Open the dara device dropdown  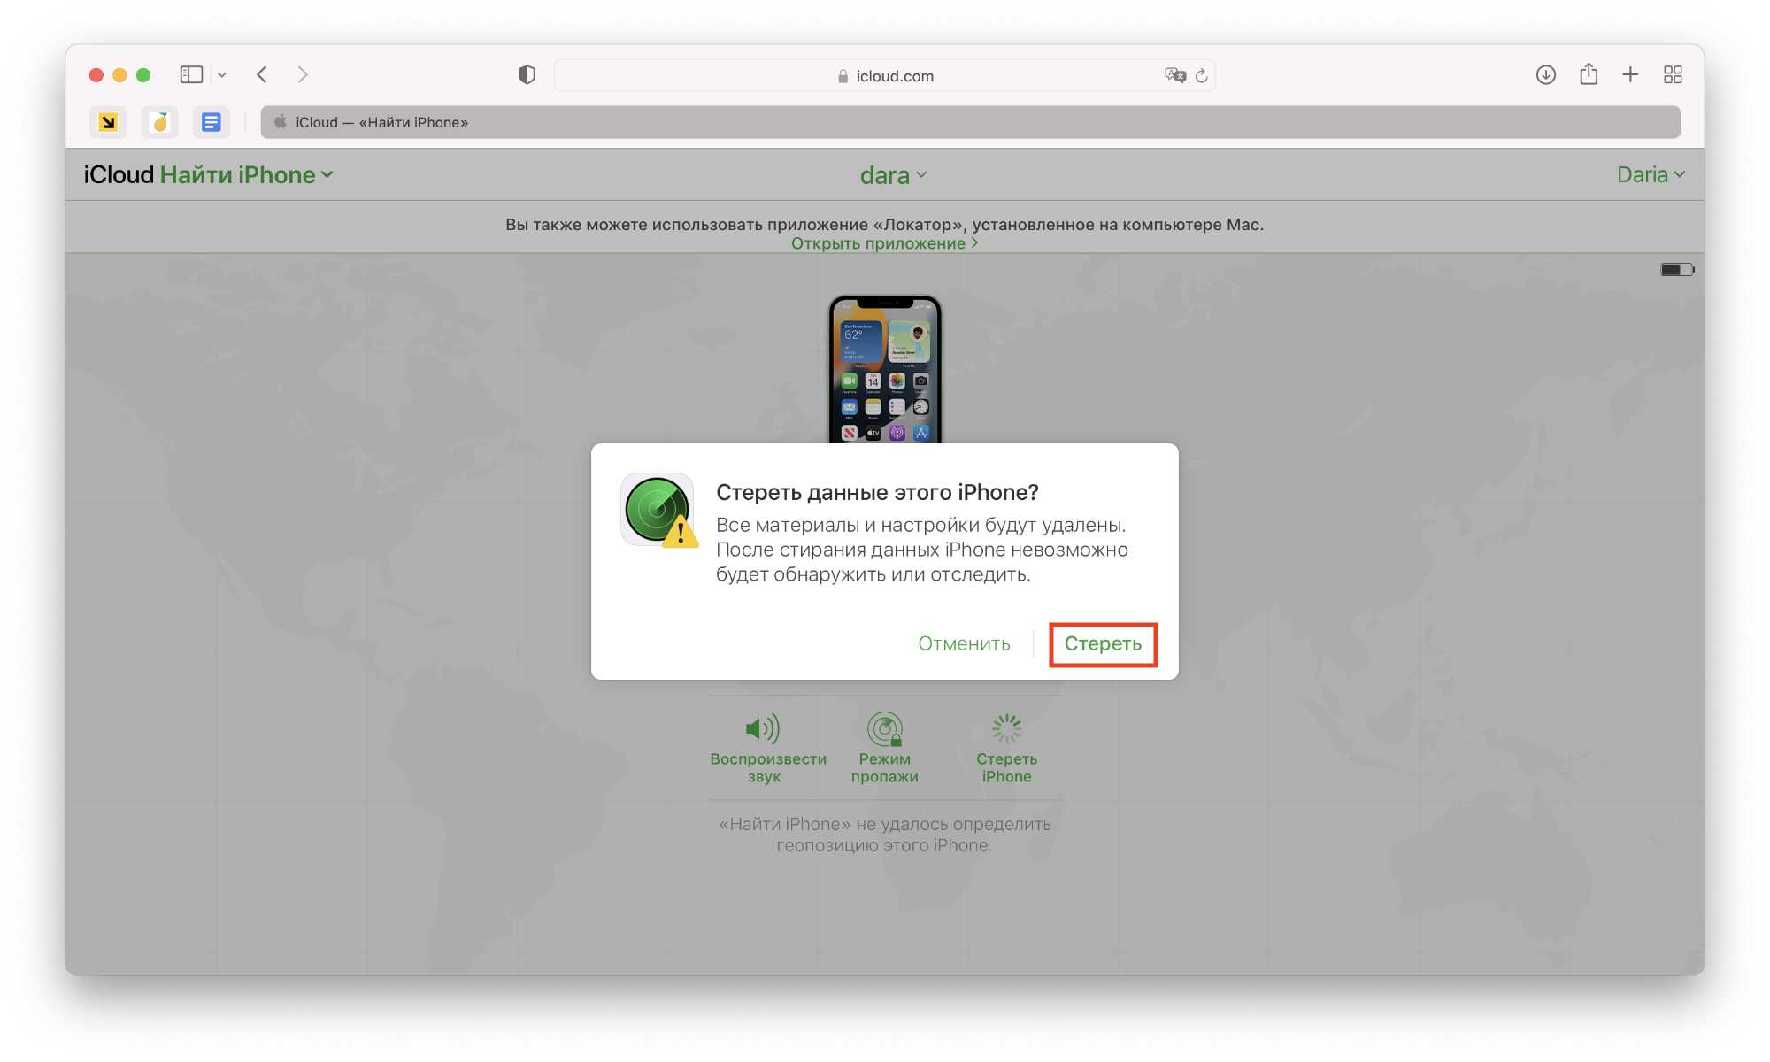click(893, 175)
